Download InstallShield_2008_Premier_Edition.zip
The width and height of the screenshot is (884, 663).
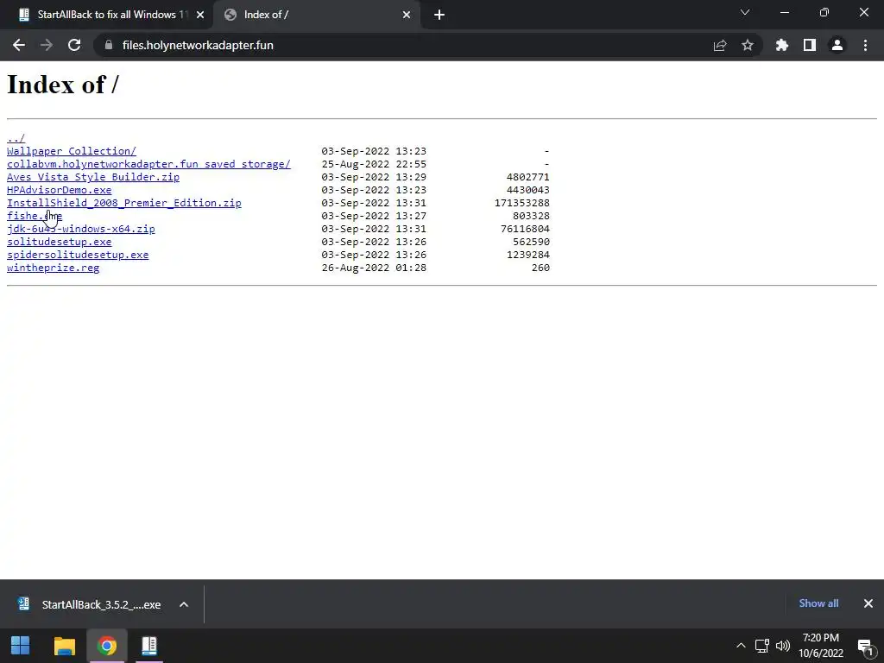124,203
